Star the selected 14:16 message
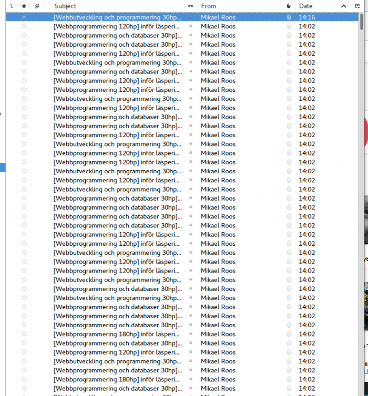368x396 pixels. (24, 17)
